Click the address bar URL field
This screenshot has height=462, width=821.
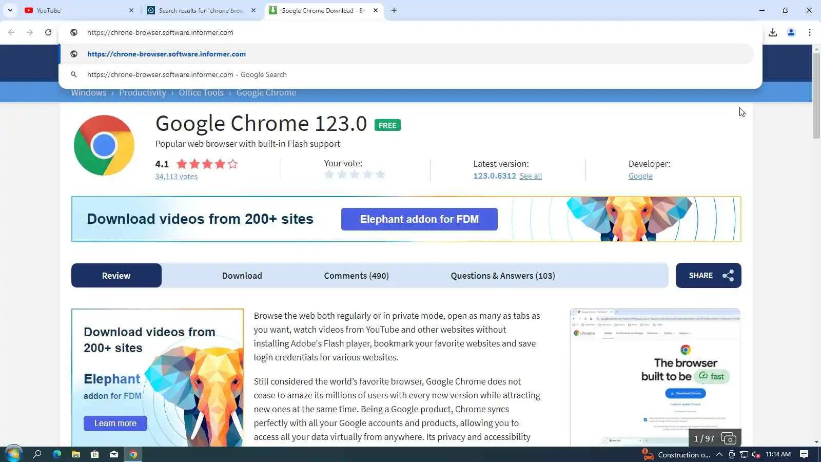click(411, 32)
